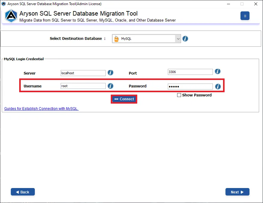The height and width of the screenshot is (203, 263).
Task: Enable the Show Password checkbox
Action: [179, 95]
